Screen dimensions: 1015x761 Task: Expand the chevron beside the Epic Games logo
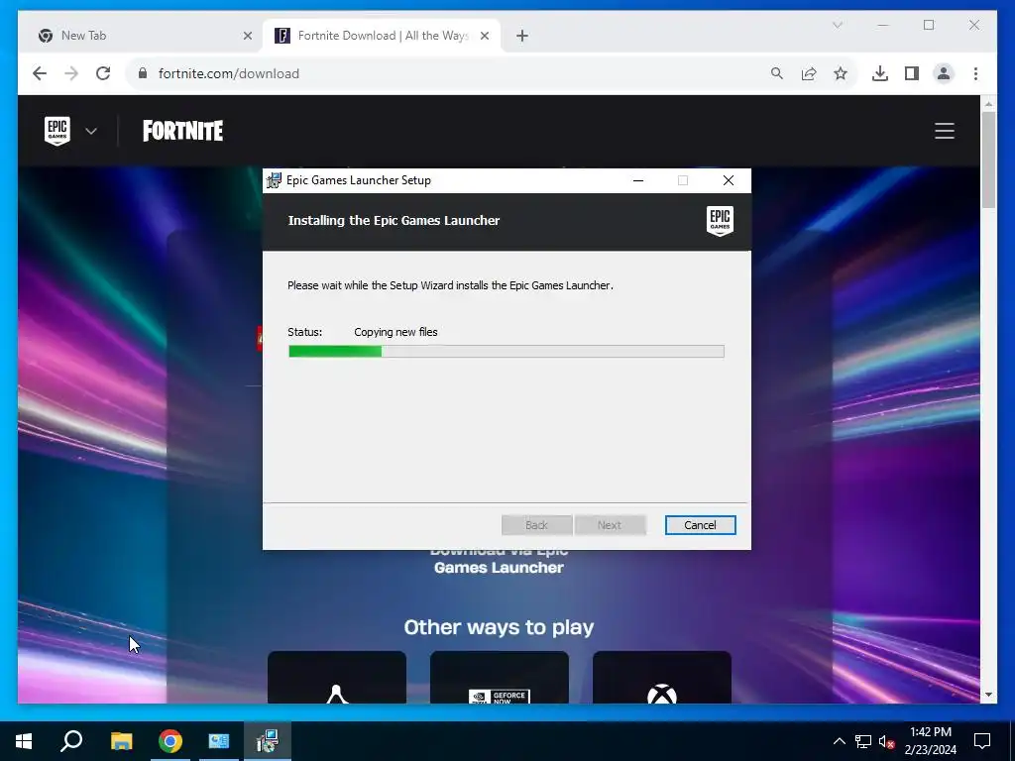[91, 132]
